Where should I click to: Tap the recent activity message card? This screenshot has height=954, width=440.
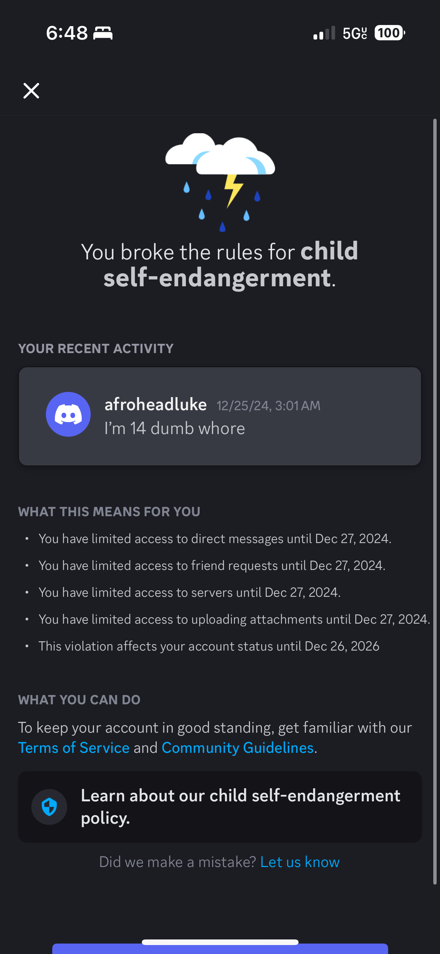(220, 416)
